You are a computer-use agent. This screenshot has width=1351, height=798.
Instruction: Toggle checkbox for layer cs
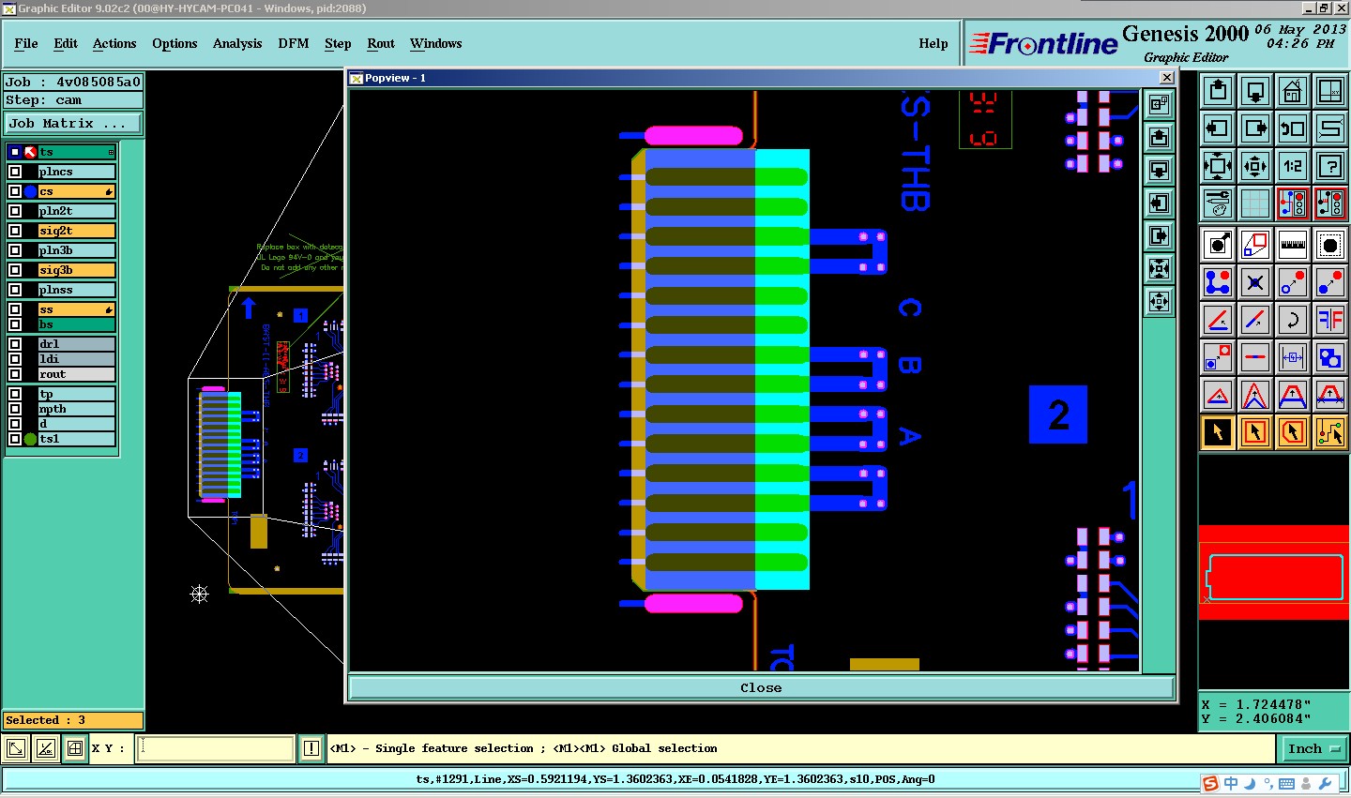coord(15,191)
